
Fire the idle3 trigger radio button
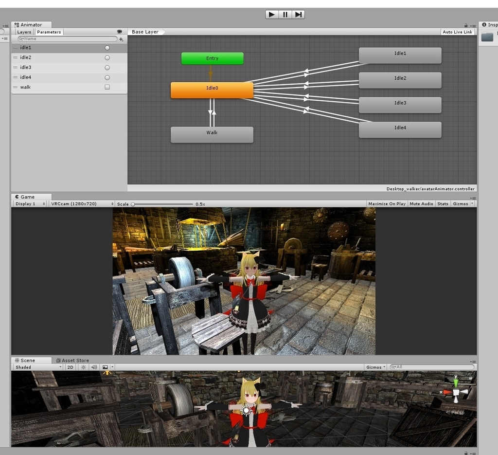[x=107, y=68]
